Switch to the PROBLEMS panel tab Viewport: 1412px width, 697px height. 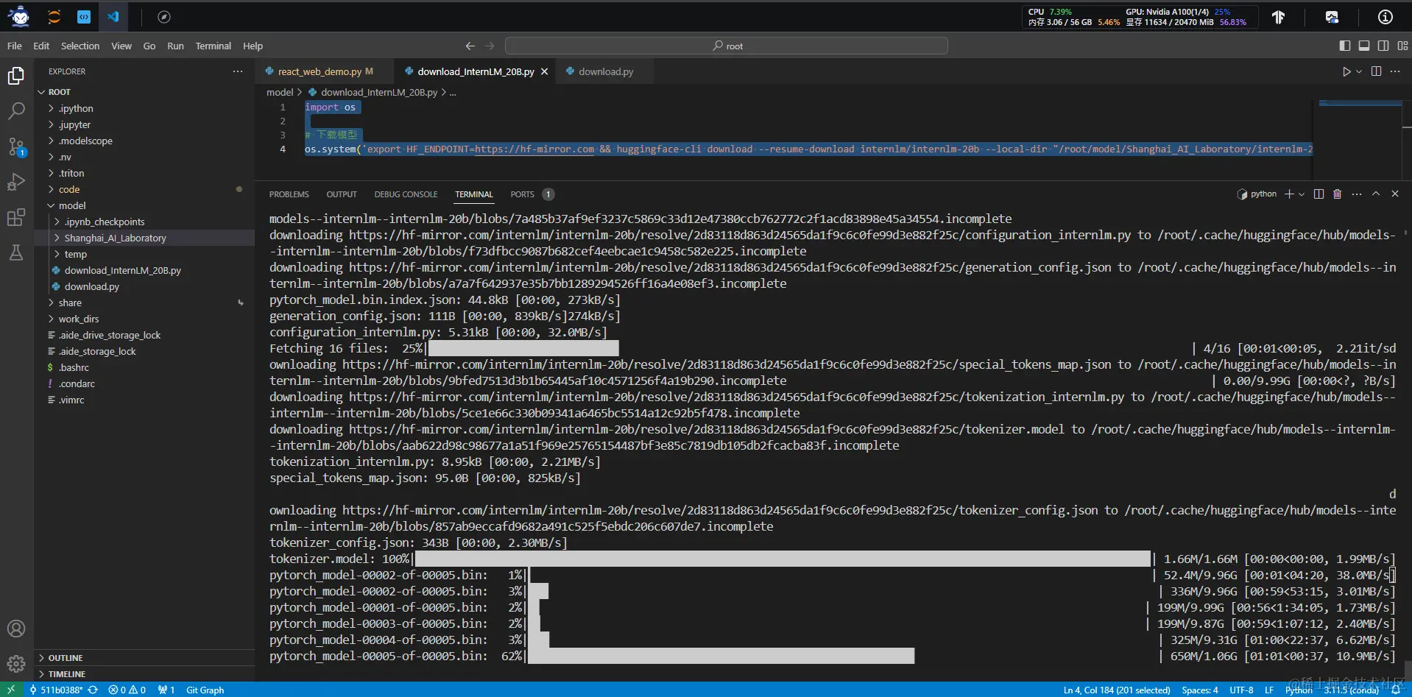(x=289, y=194)
